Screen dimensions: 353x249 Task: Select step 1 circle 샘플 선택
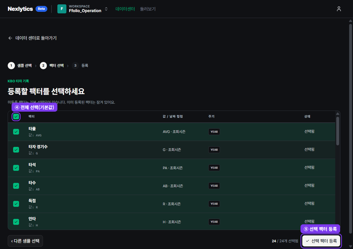click(11, 66)
